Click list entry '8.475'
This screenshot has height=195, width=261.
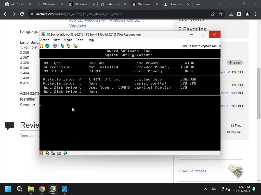click(24, 83)
